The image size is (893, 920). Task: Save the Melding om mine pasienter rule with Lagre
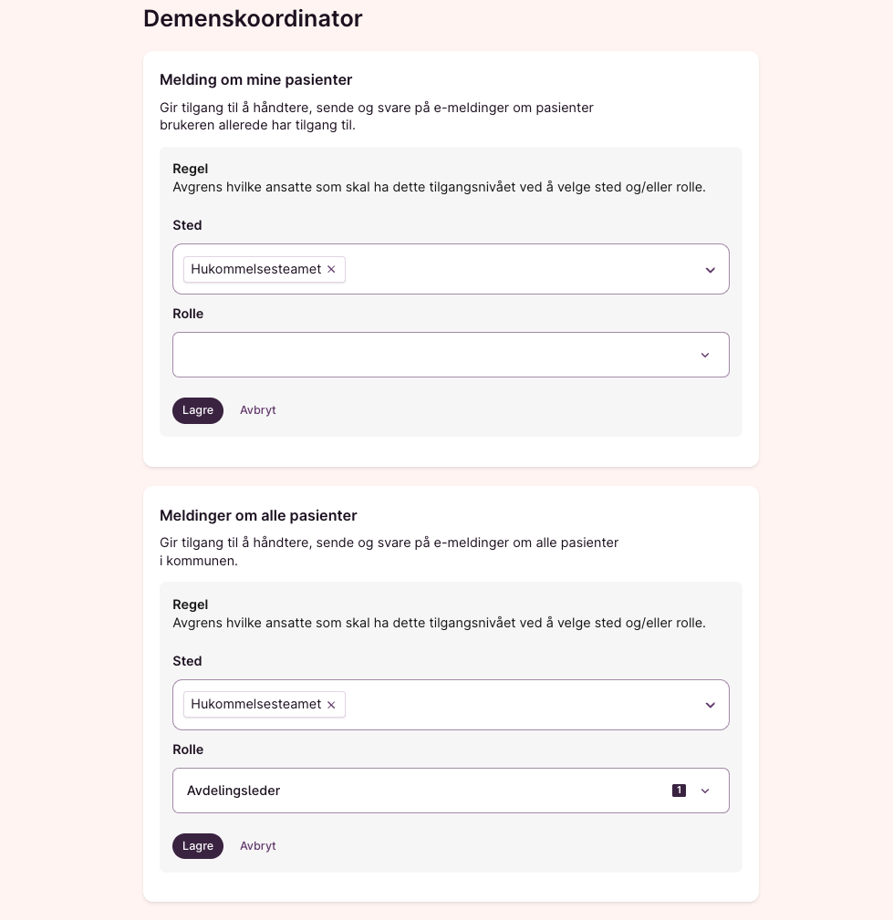198,410
